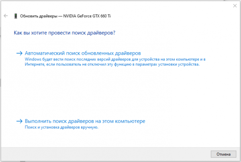The image size is (241, 162).
Task: Click the arrow icon beside automatic search option
Action: [x=20, y=53]
